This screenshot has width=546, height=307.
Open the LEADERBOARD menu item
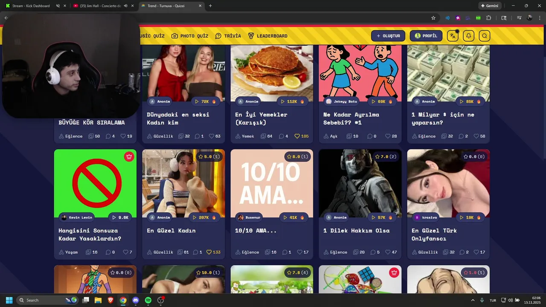coord(268,36)
